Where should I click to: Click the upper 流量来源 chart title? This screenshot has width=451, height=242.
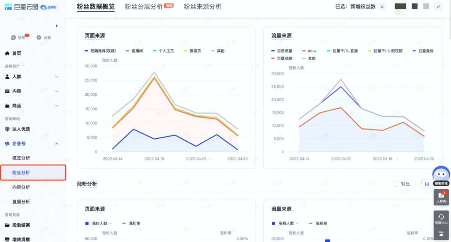(x=281, y=36)
